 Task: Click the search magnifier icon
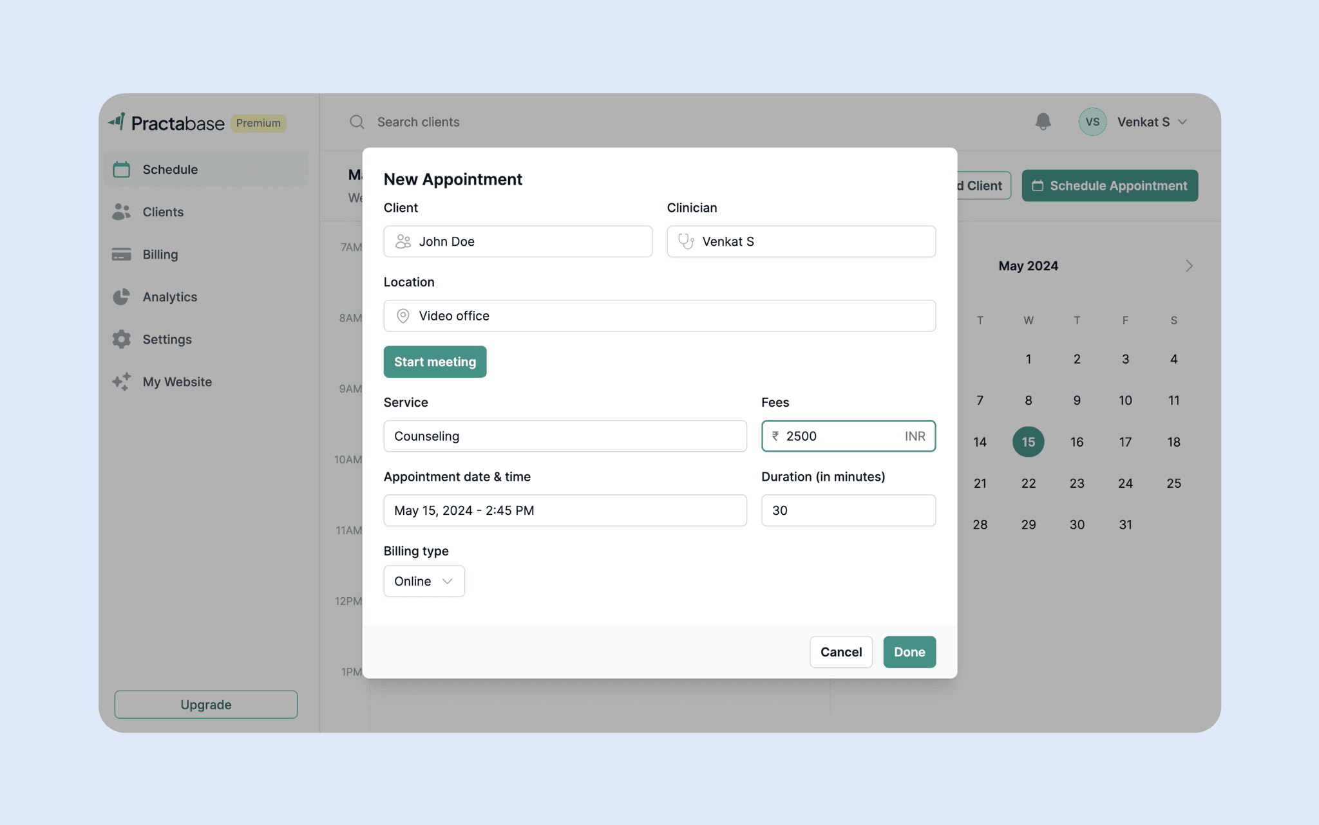coord(357,122)
